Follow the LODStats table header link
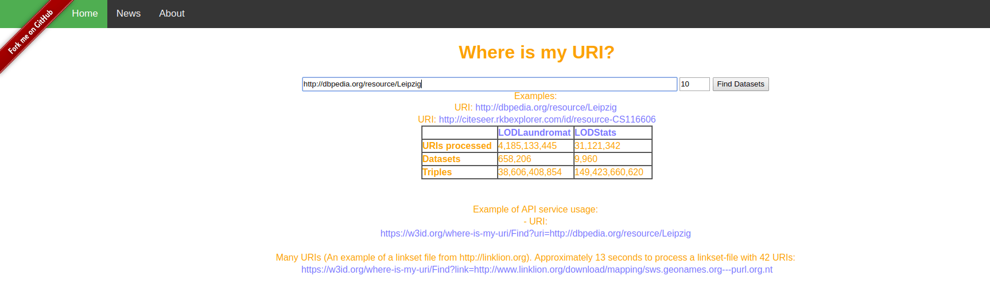990x307 pixels. click(x=595, y=133)
